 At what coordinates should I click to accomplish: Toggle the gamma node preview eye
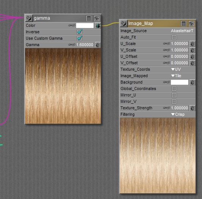97,18
